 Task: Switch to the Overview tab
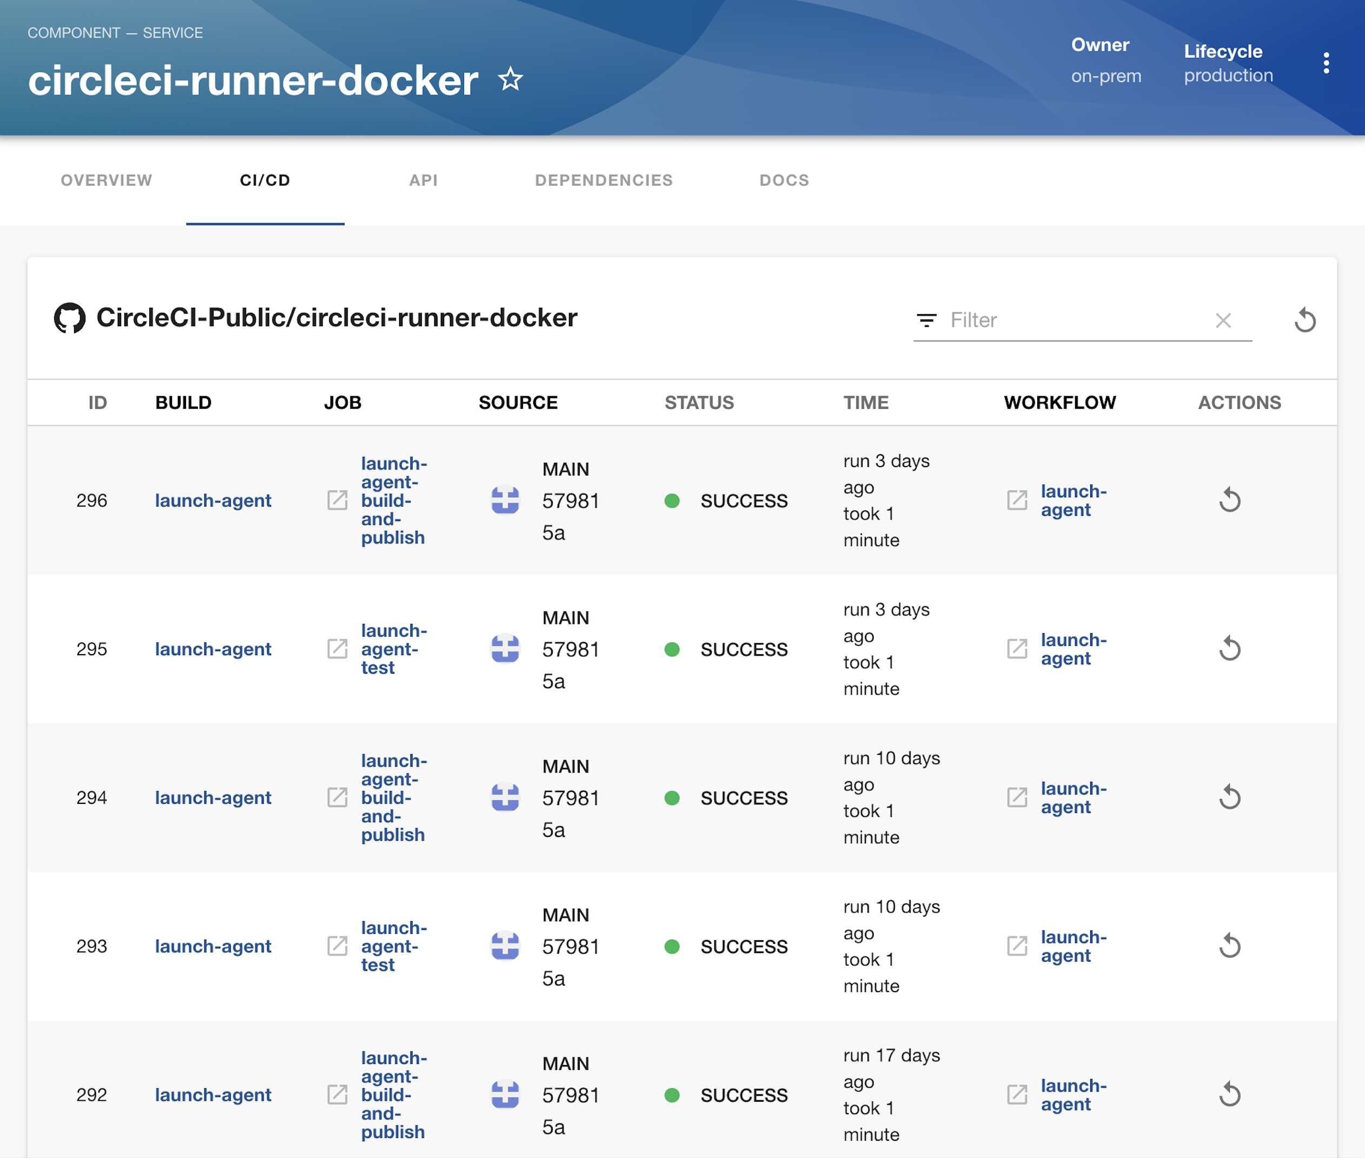(x=107, y=181)
